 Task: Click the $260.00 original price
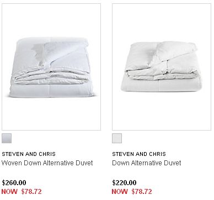pos(14,183)
